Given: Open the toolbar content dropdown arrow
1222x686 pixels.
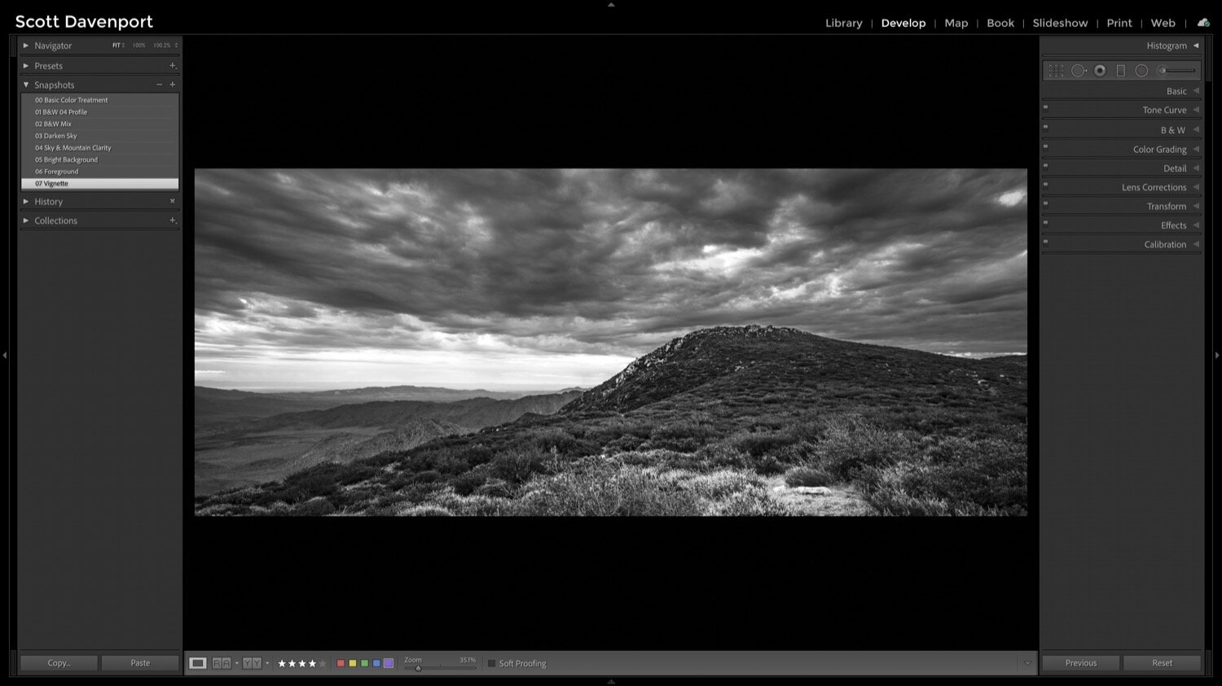Looking at the screenshot, I should tap(1027, 663).
